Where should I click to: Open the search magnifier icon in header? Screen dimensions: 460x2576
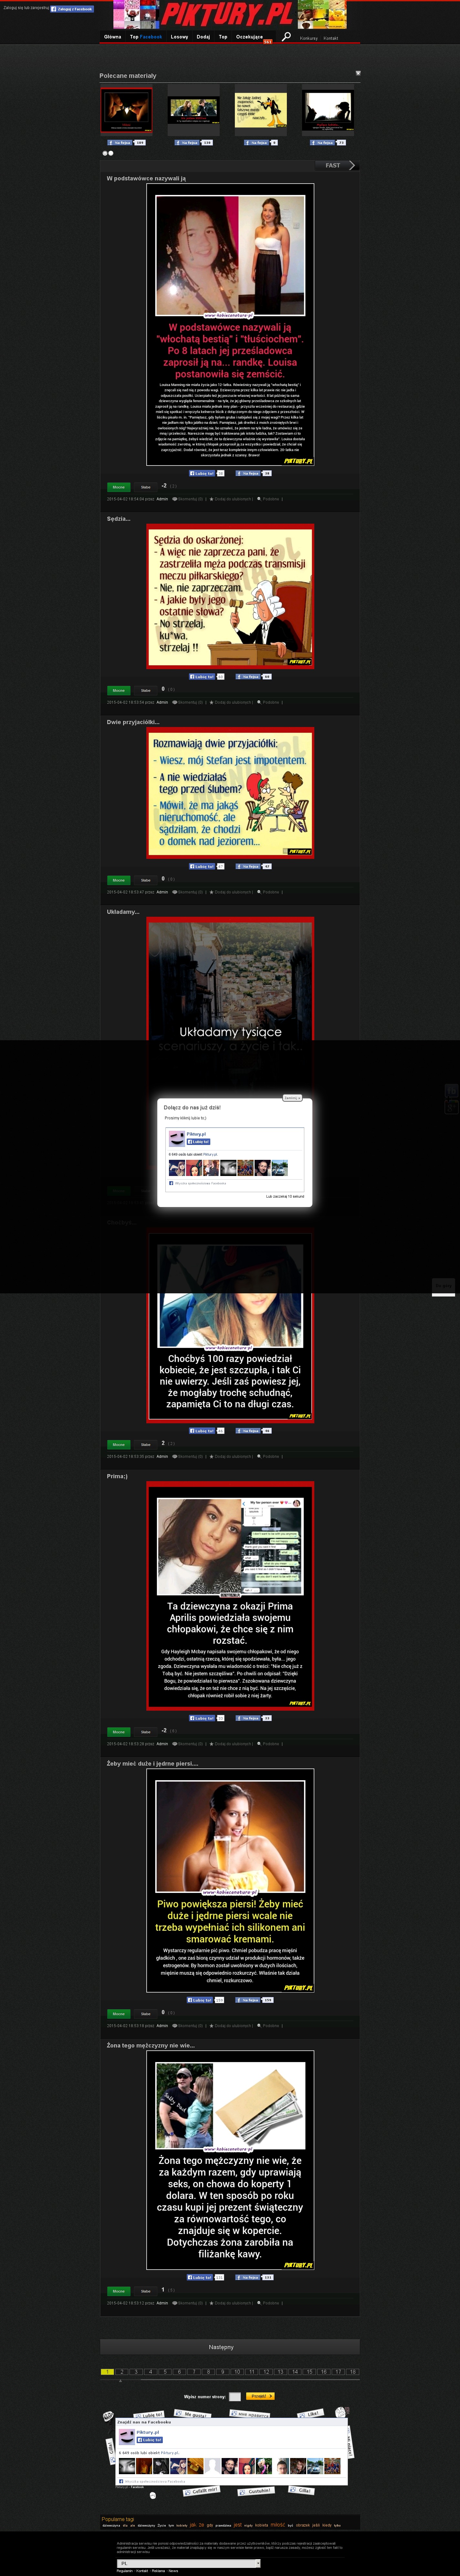click(x=286, y=37)
